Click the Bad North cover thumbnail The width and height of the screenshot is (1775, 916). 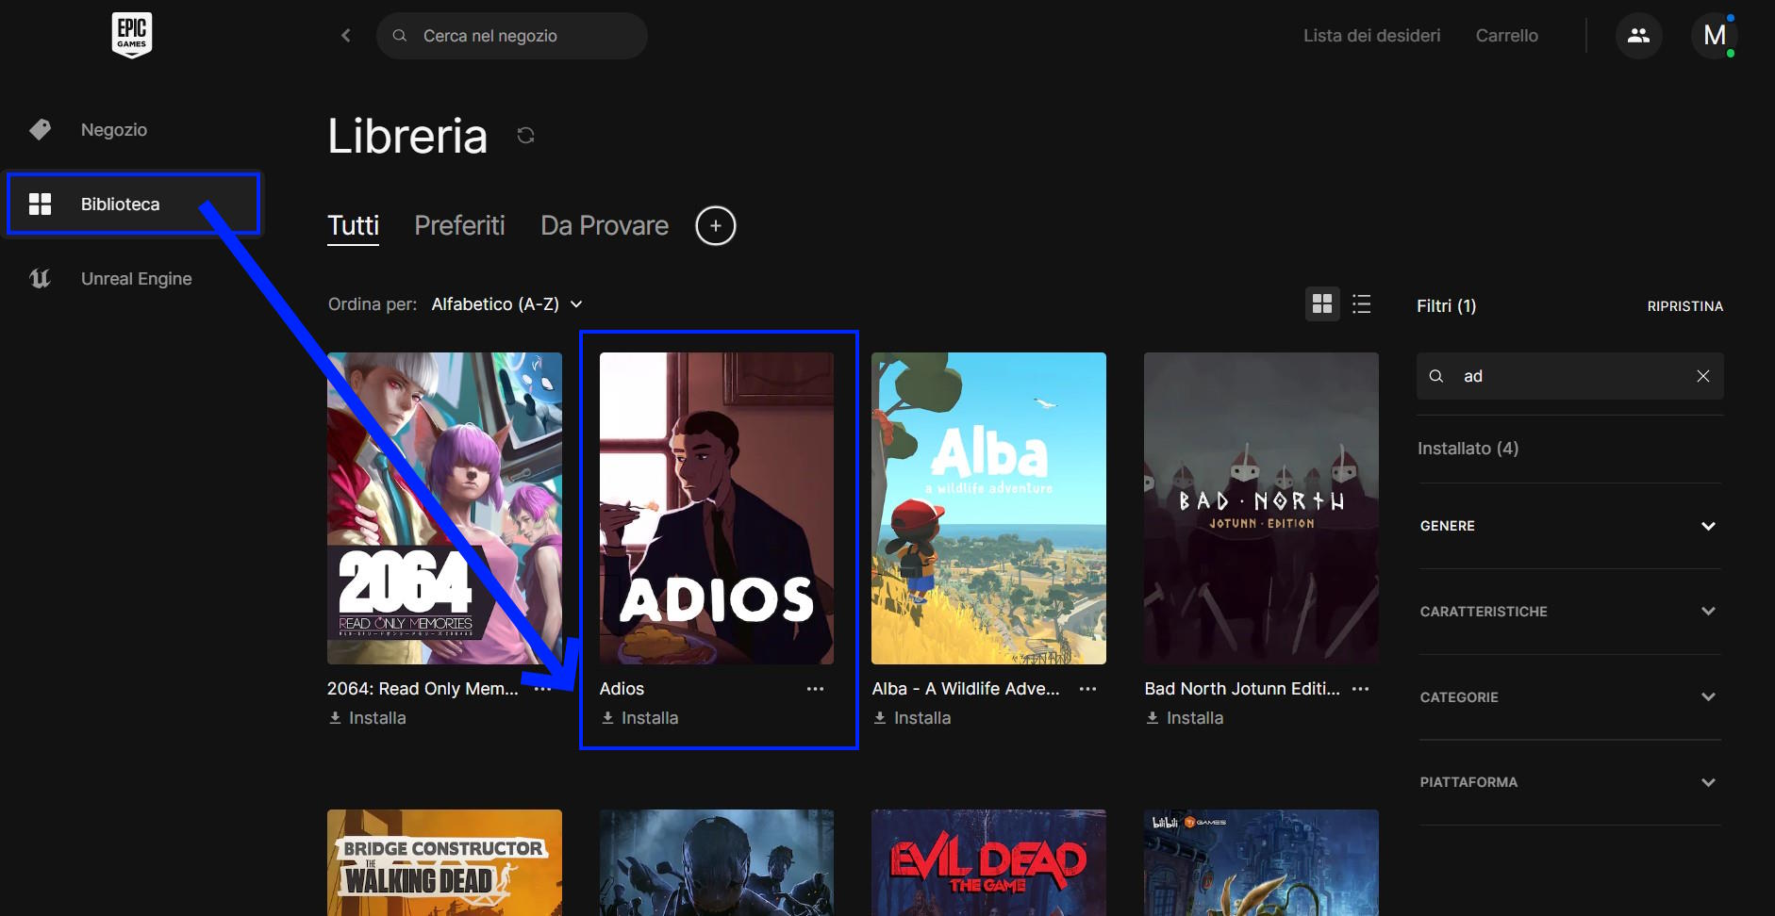(1261, 508)
